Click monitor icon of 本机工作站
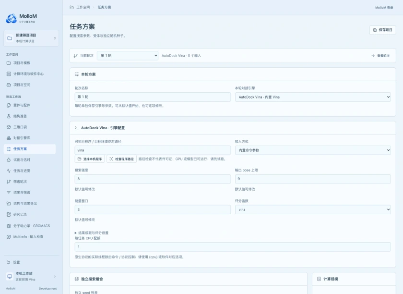This screenshot has height=294, width=403. coord(10,276)
